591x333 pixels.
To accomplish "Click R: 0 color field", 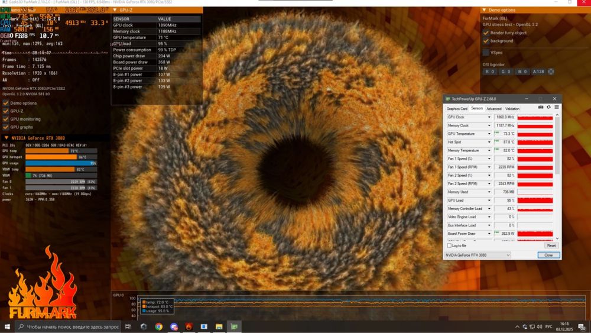I will pos(489,72).
